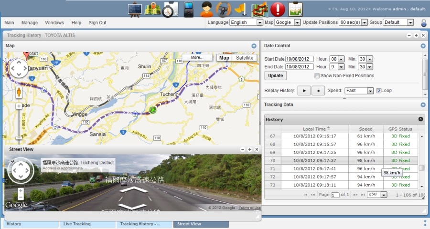The image size is (430, 229).
Task: Switch map to Satellite view
Action: (x=245, y=58)
